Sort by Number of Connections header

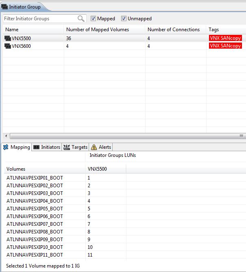[x=176, y=30]
